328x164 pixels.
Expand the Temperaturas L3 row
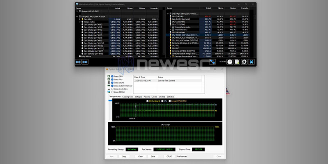coord(170,30)
